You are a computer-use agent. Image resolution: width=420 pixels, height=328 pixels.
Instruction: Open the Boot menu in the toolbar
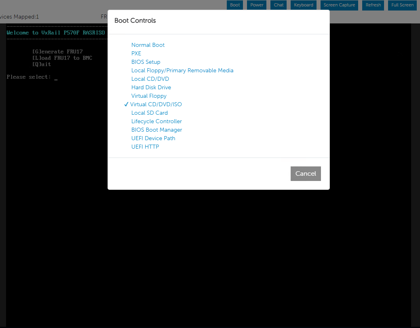click(235, 5)
